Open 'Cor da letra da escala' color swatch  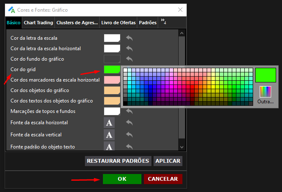[112, 38]
